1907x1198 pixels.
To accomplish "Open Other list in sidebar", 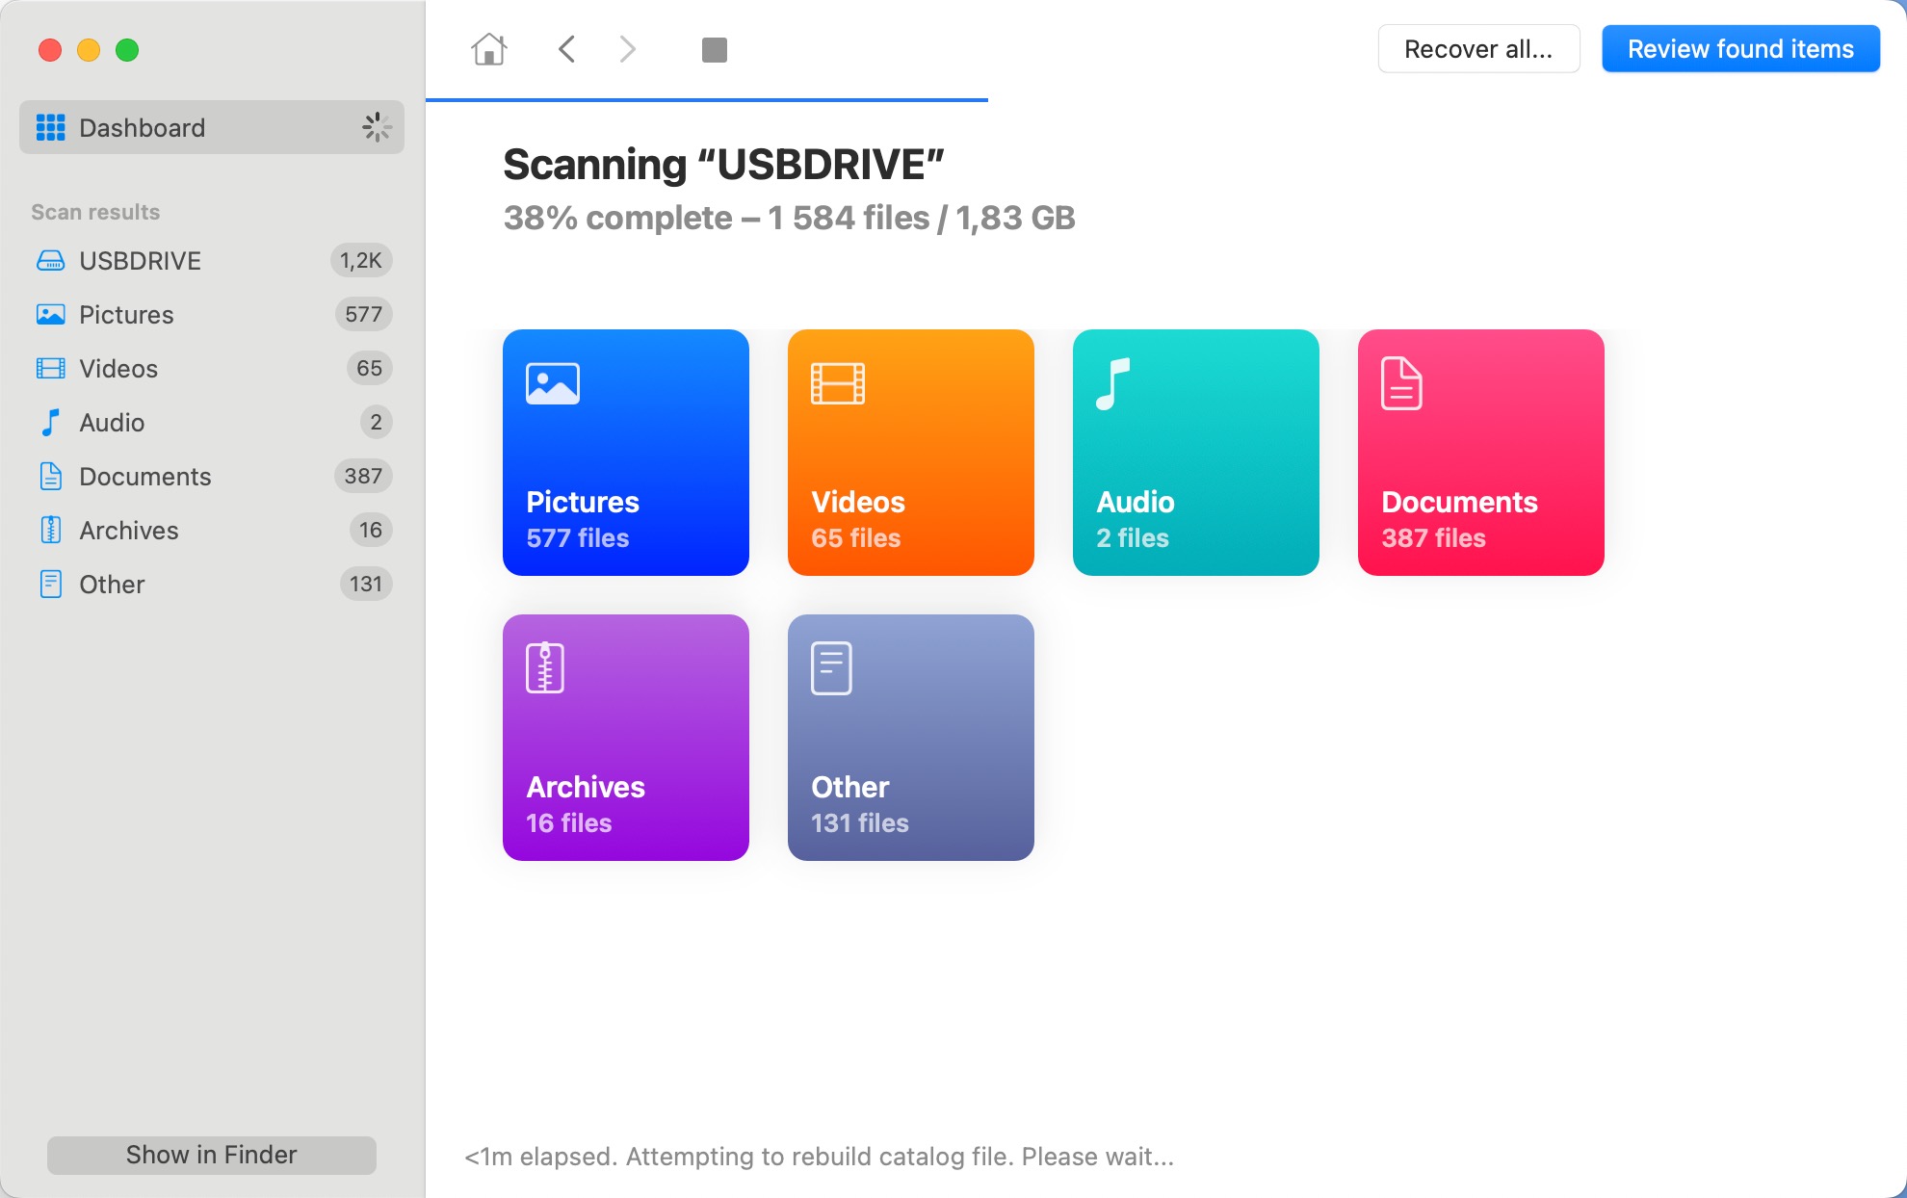I will 212,585.
